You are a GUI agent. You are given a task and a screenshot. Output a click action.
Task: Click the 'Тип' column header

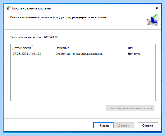point(141,48)
